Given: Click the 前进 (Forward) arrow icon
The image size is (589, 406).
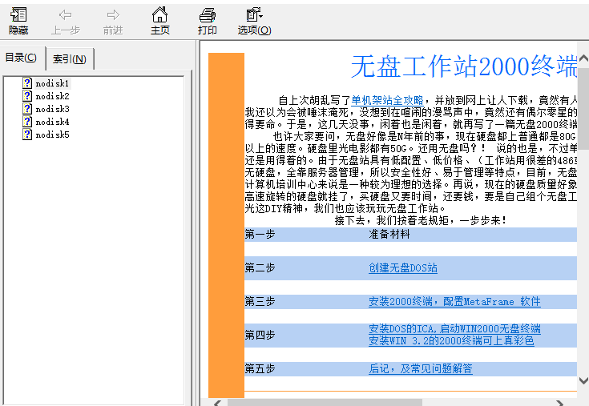Looking at the screenshot, I should (113, 21).
